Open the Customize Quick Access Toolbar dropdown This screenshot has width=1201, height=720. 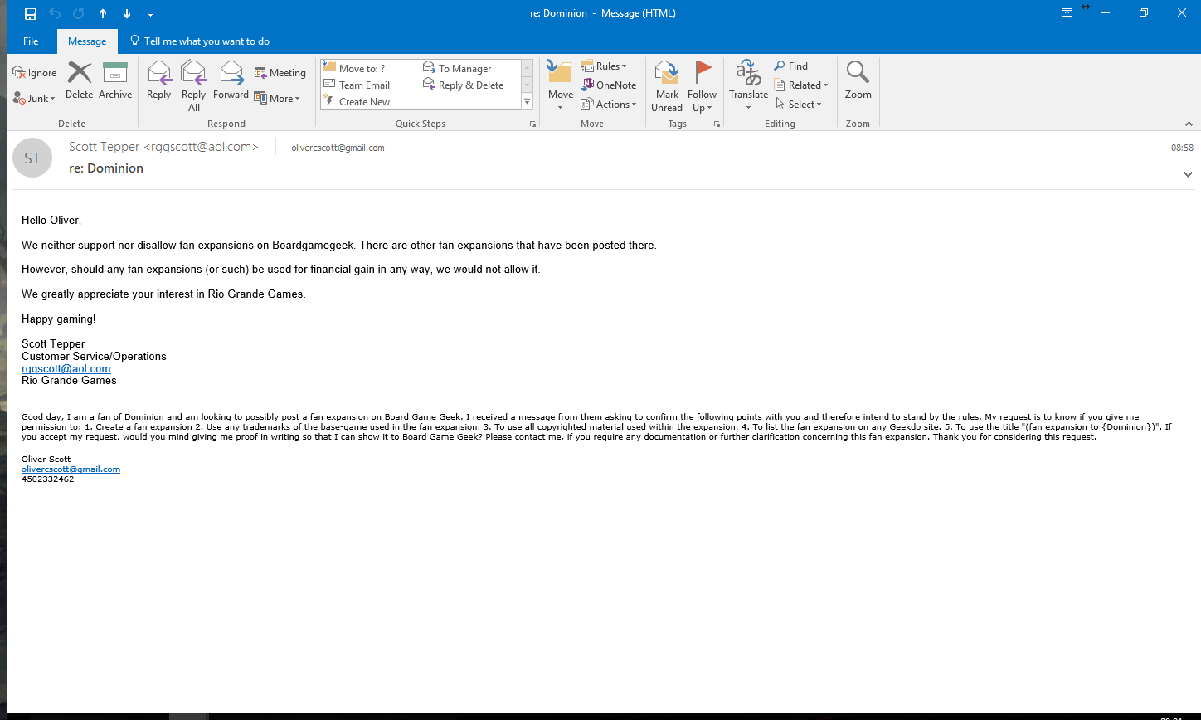150,14
